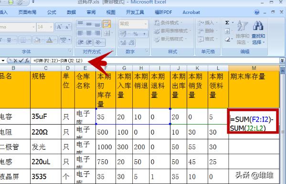Open the number format dropdown
286x184 pixels.
146,24
